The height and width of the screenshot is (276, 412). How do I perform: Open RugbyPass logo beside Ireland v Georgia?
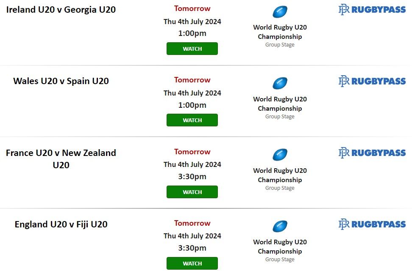click(x=372, y=9)
